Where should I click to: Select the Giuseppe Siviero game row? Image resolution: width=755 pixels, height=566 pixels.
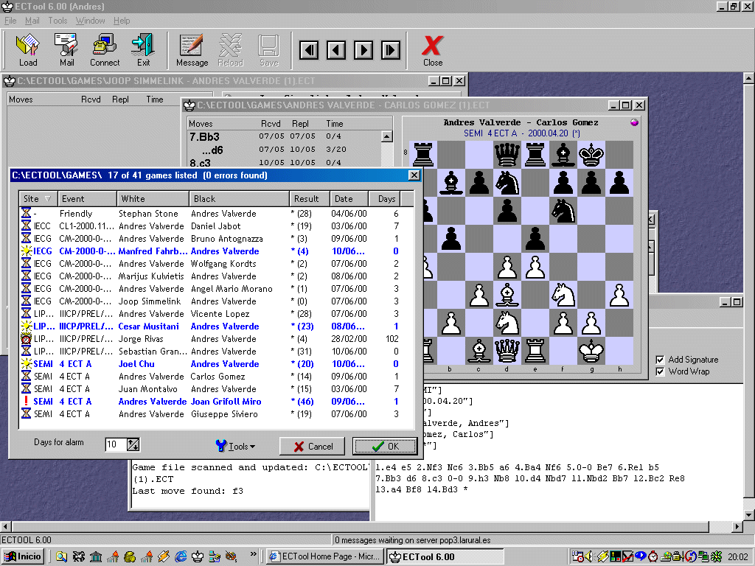coord(216,413)
